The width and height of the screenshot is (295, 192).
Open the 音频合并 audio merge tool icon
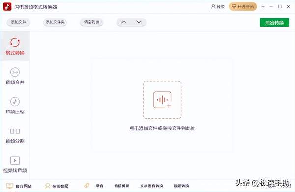[15, 72]
